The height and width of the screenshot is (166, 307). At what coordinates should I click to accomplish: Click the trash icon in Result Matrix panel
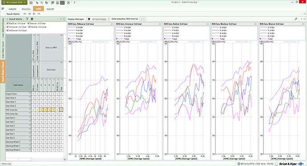32,19
